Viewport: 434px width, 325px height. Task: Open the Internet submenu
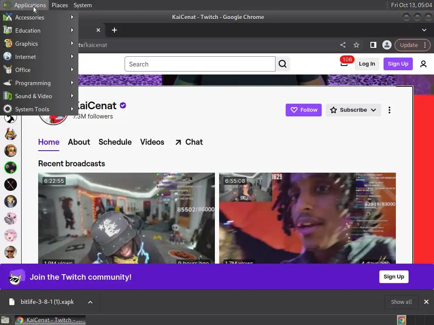(x=39, y=57)
